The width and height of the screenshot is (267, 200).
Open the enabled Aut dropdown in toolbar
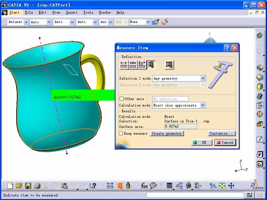coord(110,22)
